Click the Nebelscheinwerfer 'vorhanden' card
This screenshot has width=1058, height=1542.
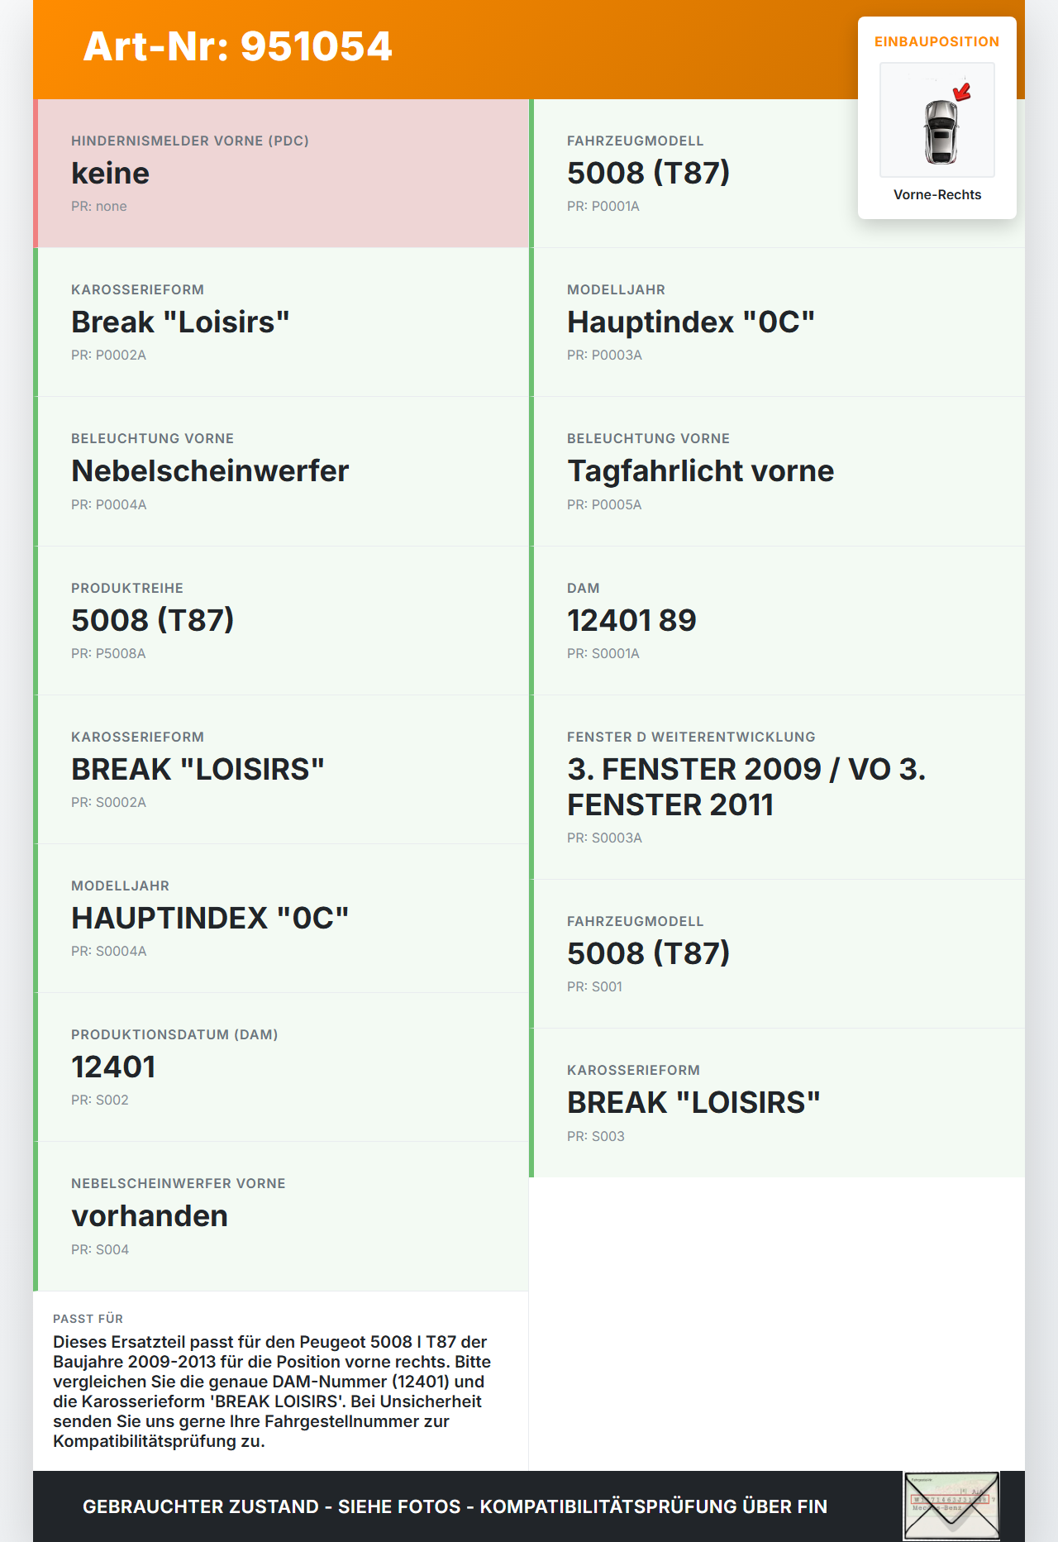point(281,1214)
